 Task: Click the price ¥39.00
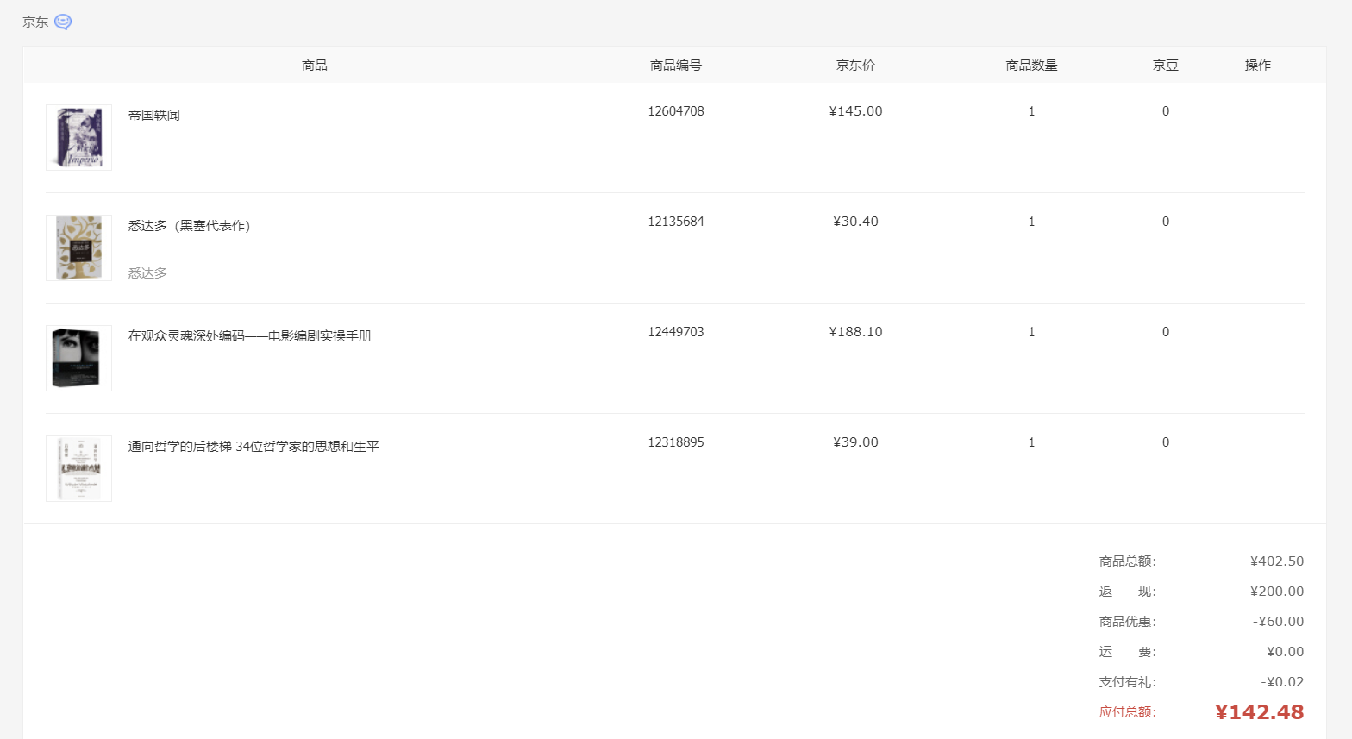coord(855,442)
